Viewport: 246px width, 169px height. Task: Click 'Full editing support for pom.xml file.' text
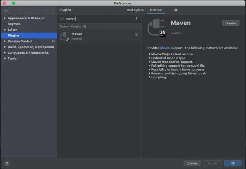(178, 66)
